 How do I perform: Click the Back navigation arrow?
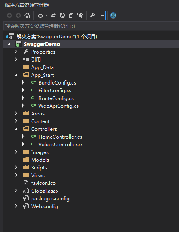[9, 15]
